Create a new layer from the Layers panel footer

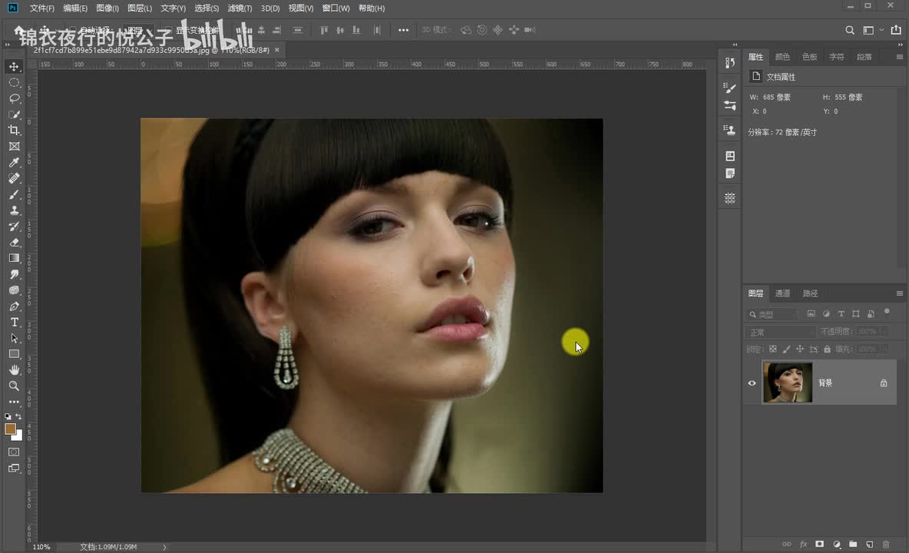(869, 544)
